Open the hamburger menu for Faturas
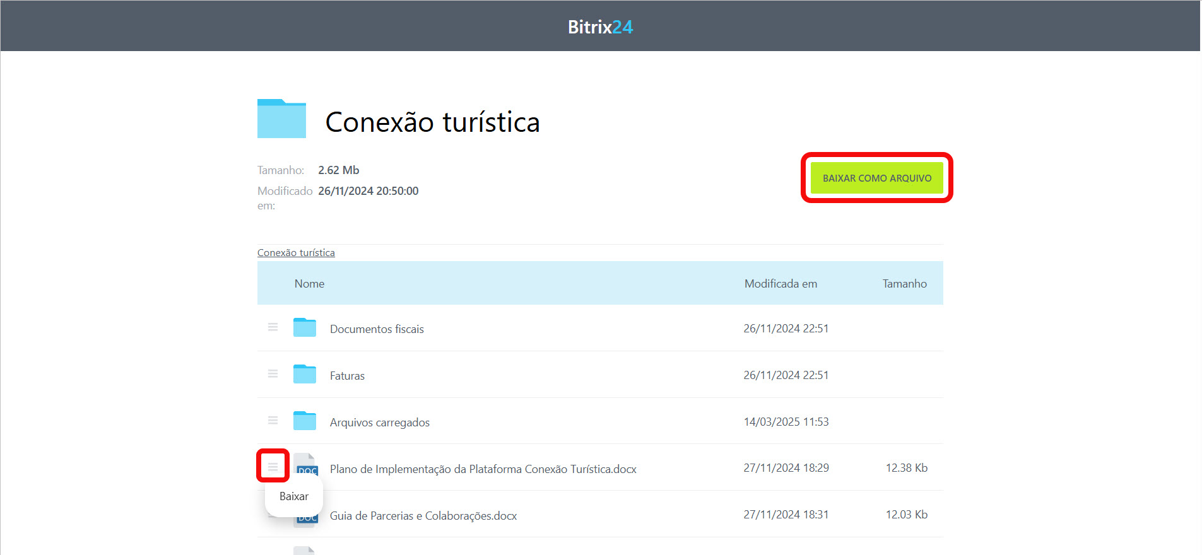Image resolution: width=1202 pixels, height=555 pixels. point(273,374)
